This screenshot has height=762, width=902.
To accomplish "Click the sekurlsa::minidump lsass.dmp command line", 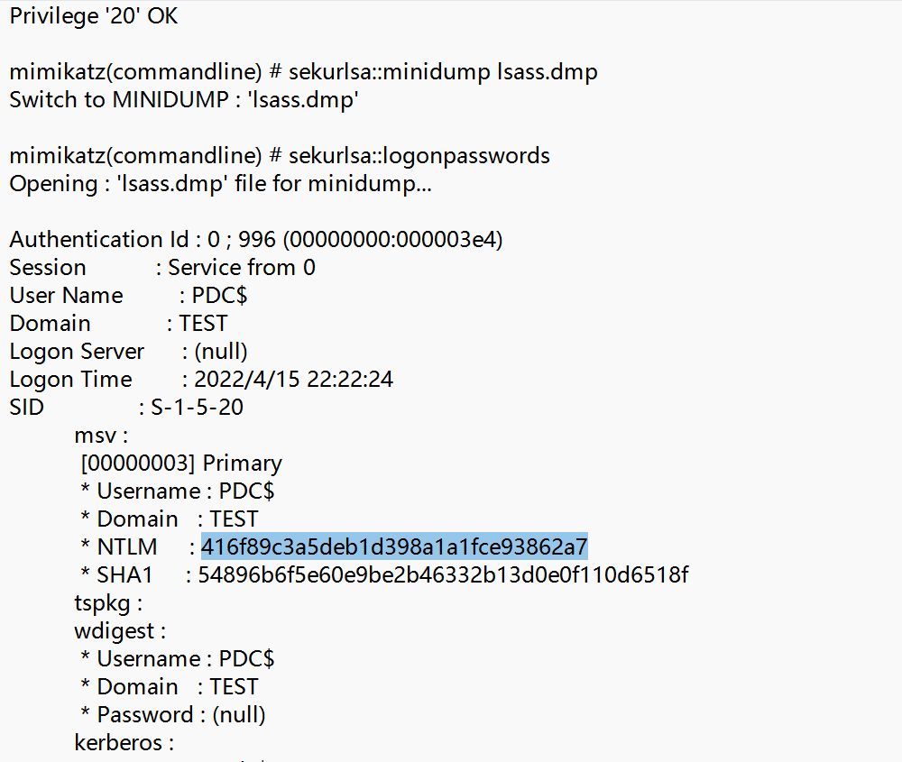I will [x=304, y=72].
